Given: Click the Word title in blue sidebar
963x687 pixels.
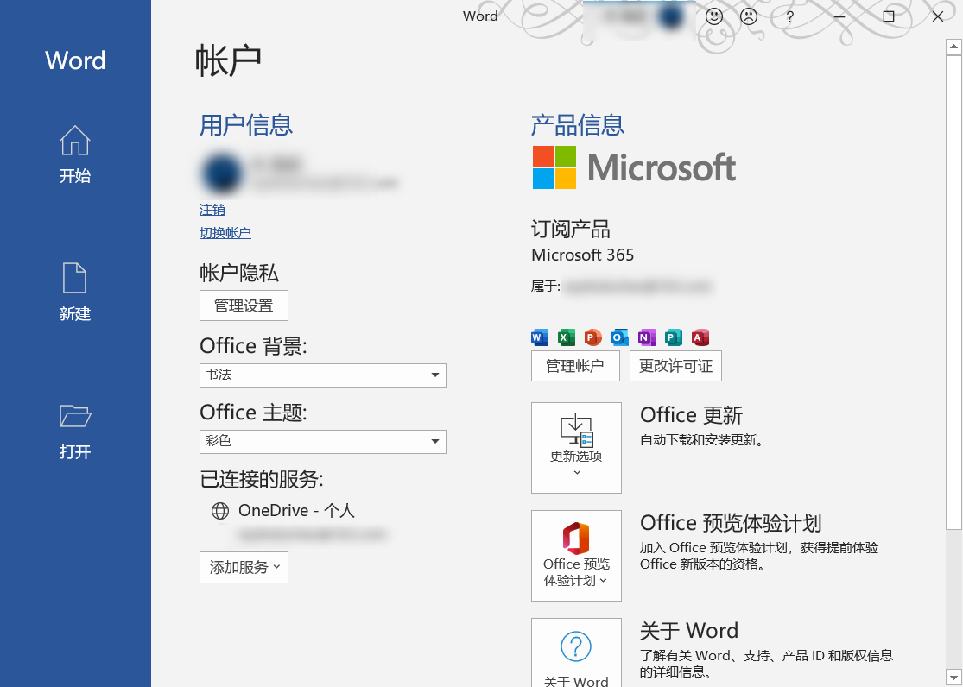Looking at the screenshot, I should [x=75, y=60].
